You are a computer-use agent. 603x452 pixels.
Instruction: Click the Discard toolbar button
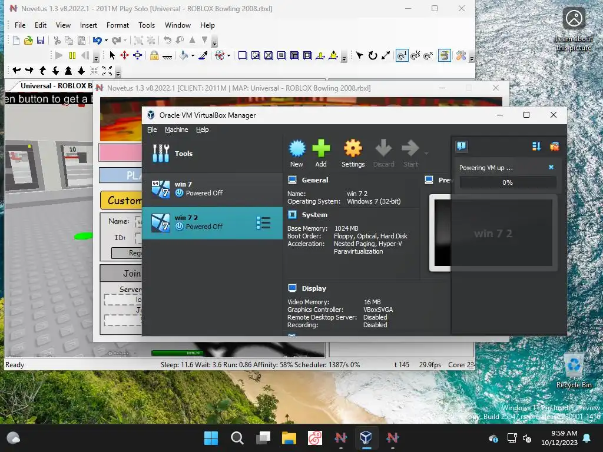(x=383, y=154)
